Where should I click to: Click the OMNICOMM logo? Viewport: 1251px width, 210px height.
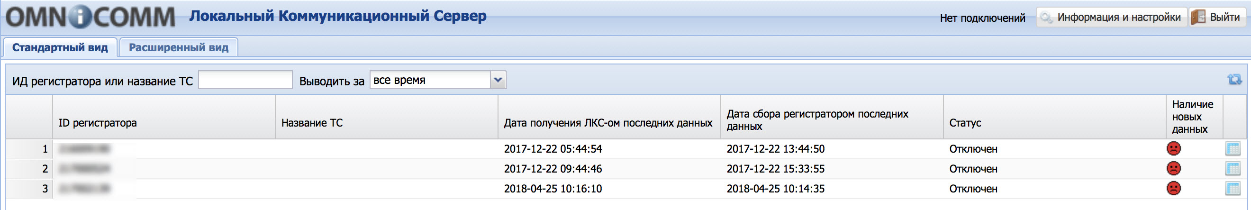pyautogui.click(x=91, y=17)
